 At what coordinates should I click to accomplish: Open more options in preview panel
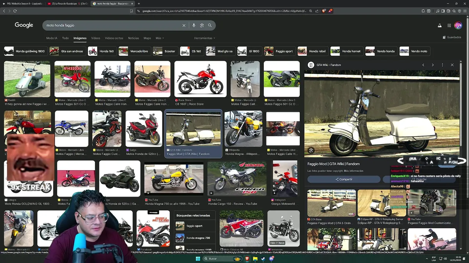(x=442, y=65)
